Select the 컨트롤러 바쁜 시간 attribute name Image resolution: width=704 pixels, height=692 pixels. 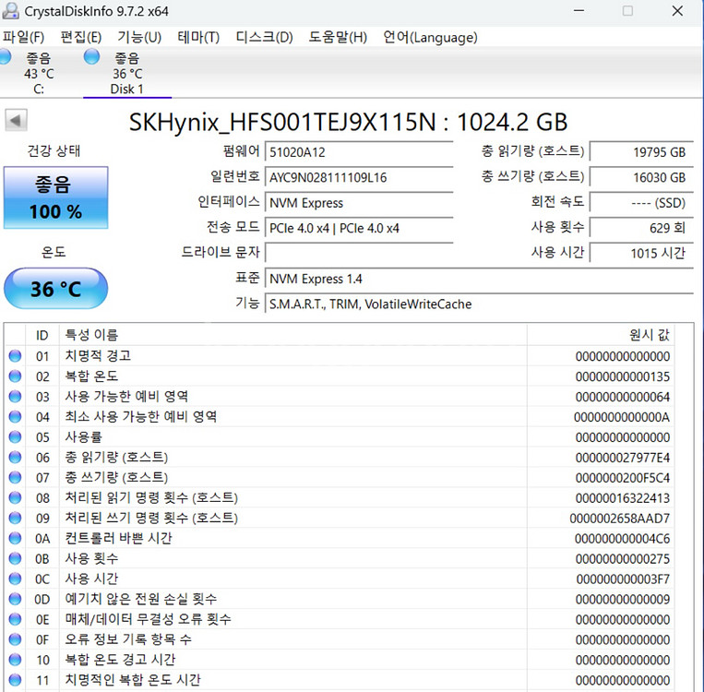118,539
